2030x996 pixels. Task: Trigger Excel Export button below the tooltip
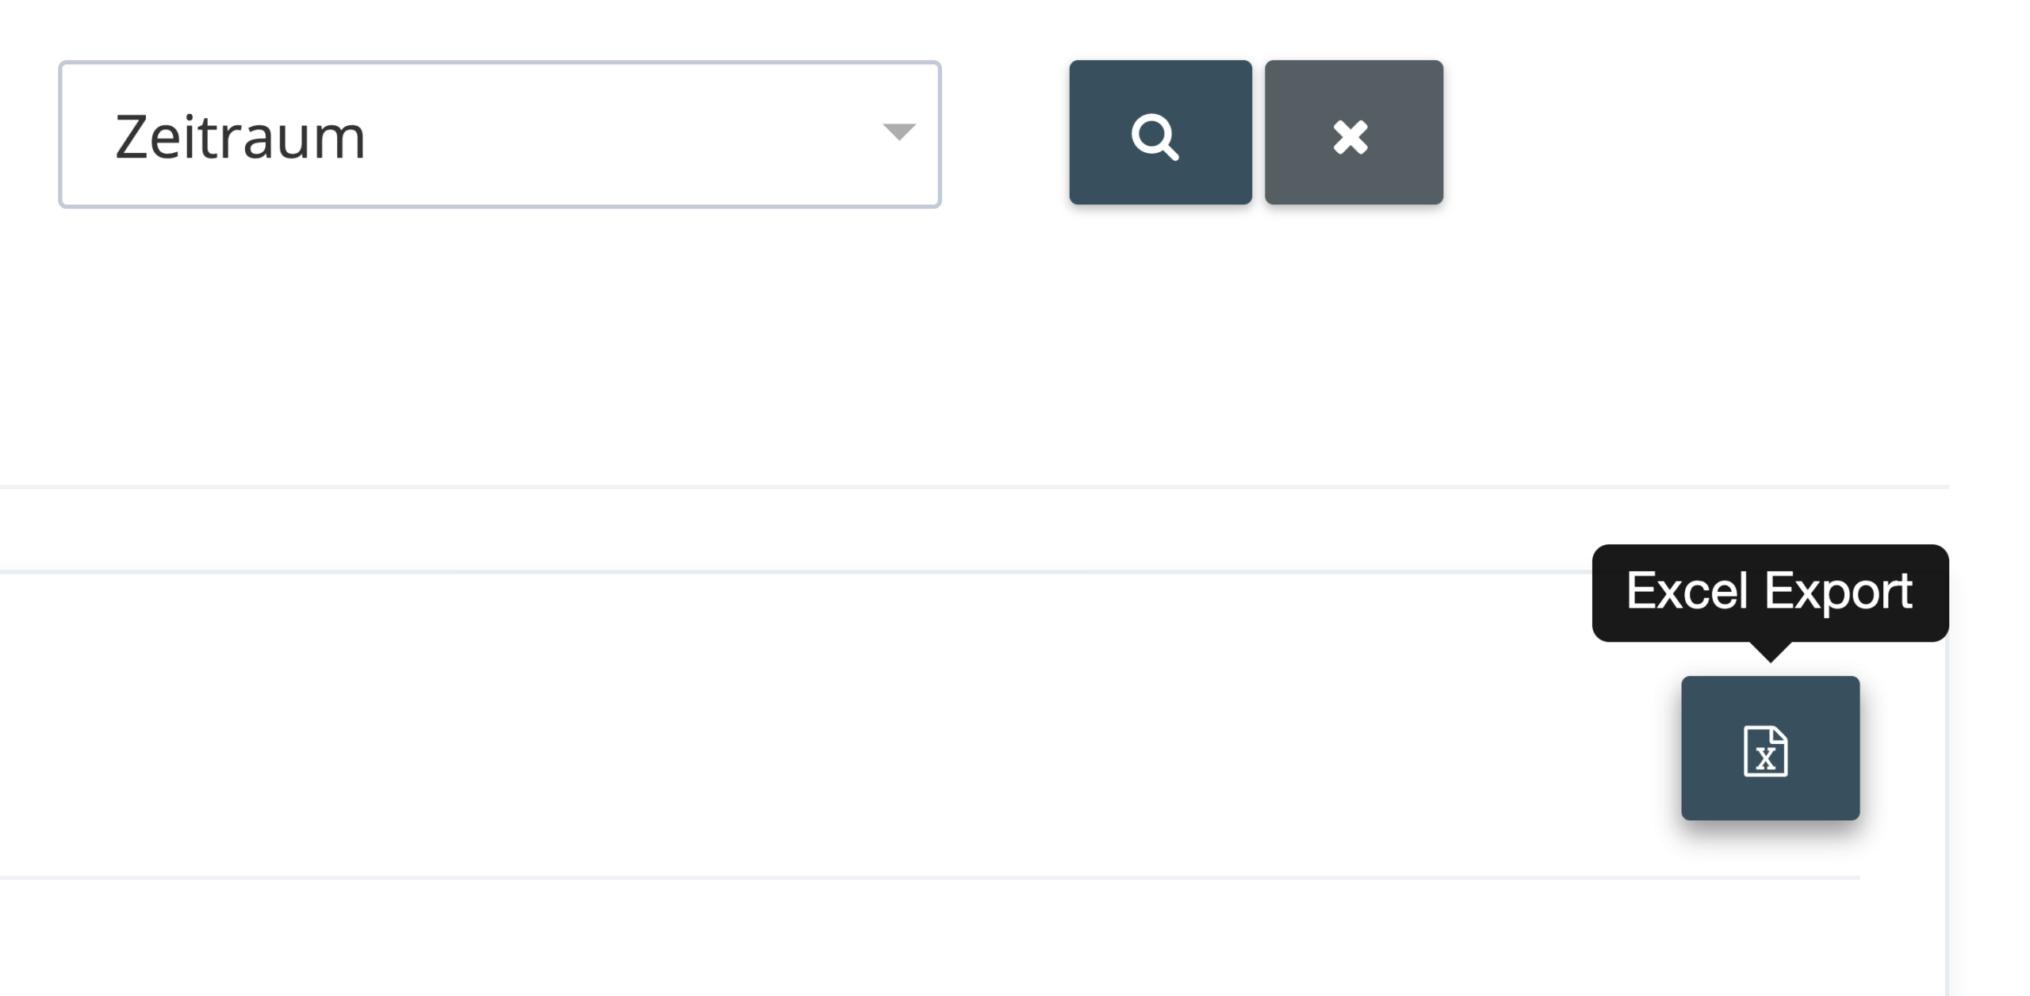pyautogui.click(x=1770, y=748)
